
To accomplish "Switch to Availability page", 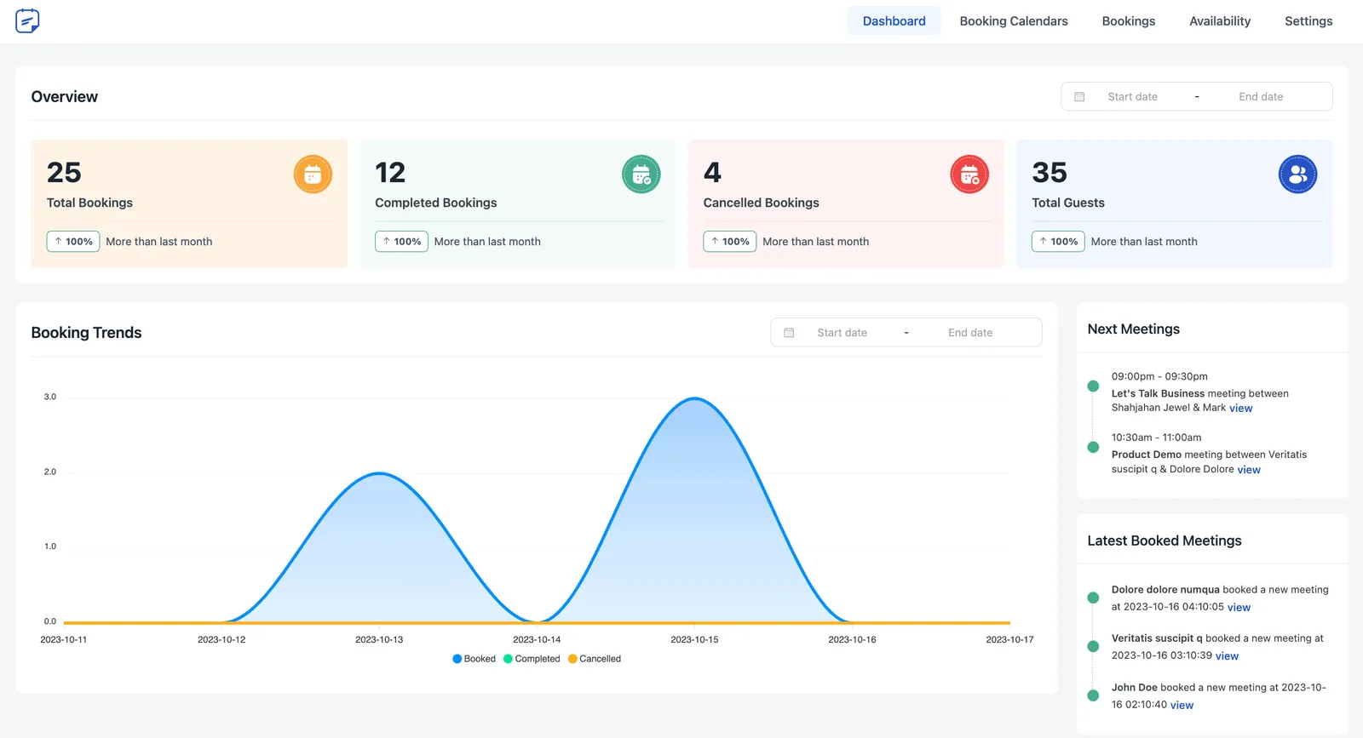I will pyautogui.click(x=1220, y=21).
